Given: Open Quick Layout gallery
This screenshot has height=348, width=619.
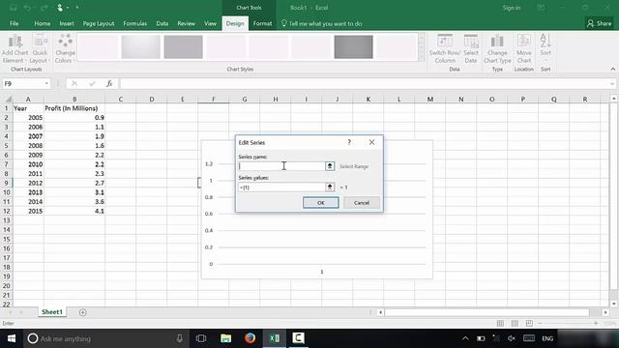Looking at the screenshot, I should (x=40, y=49).
